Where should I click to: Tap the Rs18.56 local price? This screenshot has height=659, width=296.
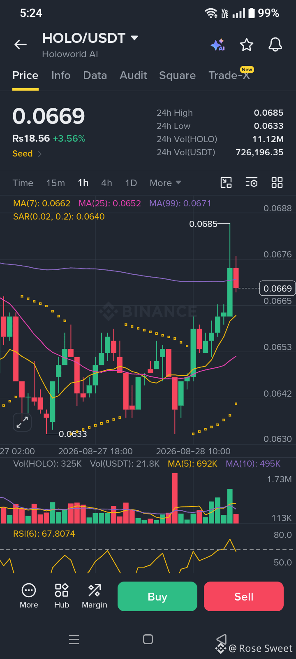pos(31,139)
